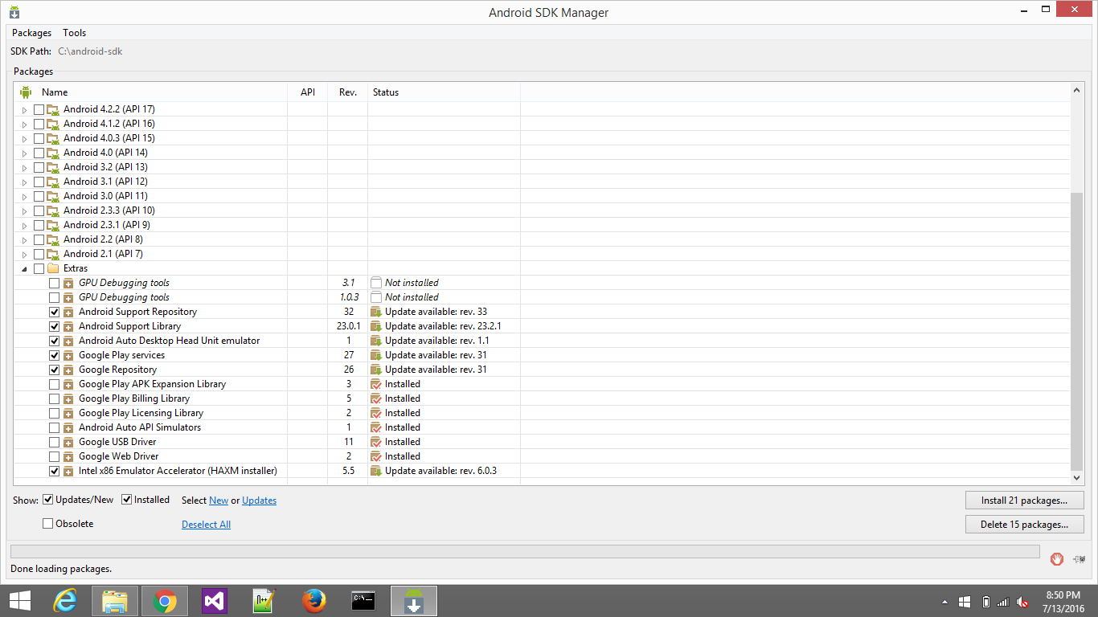Click the Extras folder icon
1098x617 pixels.
pyautogui.click(x=53, y=268)
